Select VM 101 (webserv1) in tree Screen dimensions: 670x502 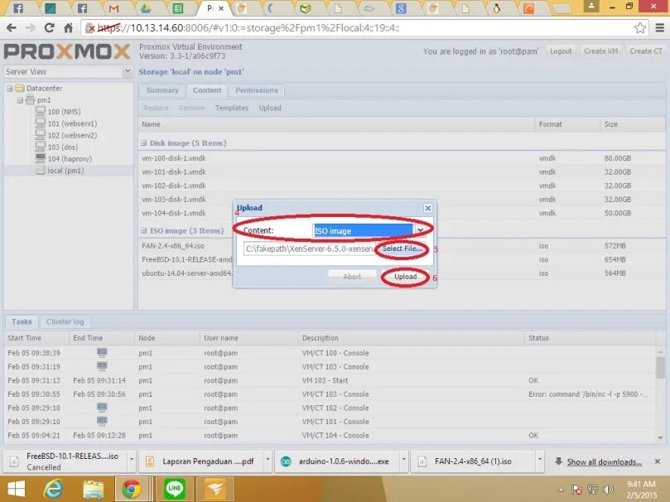pos(72,123)
